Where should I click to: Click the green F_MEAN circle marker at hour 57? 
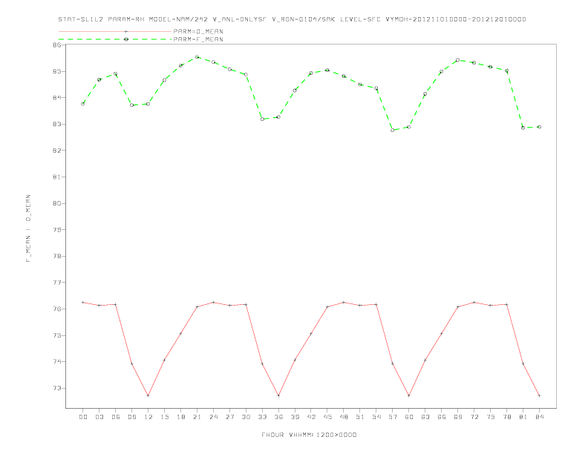tap(393, 130)
